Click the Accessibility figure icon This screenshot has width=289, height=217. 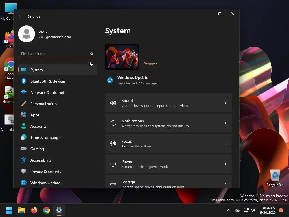pos(24,160)
